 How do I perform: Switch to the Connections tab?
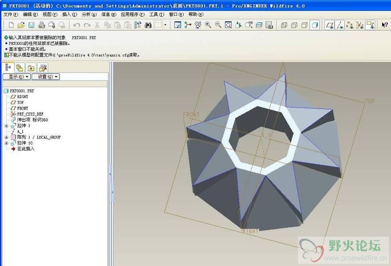pyautogui.click(x=43, y=68)
